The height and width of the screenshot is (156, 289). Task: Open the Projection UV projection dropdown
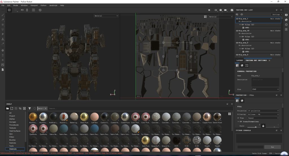pyautogui.click(x=263, y=111)
